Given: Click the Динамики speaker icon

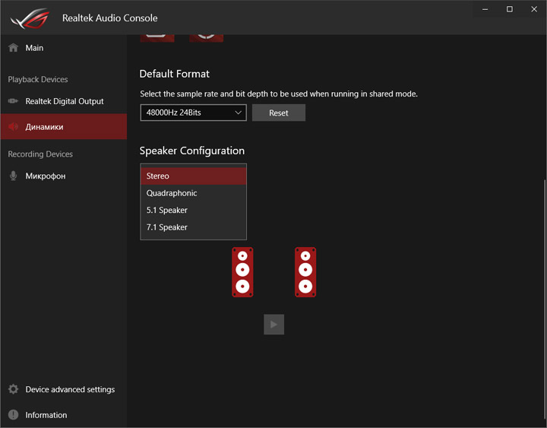Looking at the screenshot, I should pyautogui.click(x=13, y=127).
